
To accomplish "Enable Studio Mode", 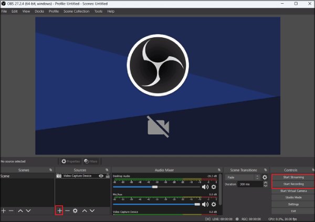I will pyautogui.click(x=293, y=197).
